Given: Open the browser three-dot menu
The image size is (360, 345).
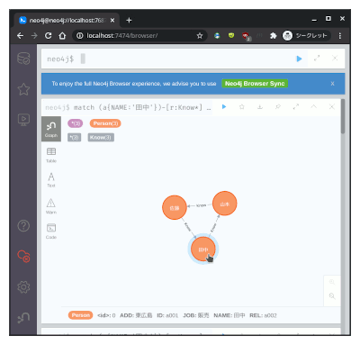Looking at the screenshot, I should tap(340, 36).
